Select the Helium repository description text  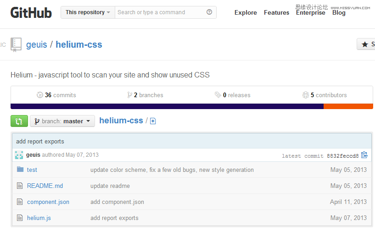110,75
